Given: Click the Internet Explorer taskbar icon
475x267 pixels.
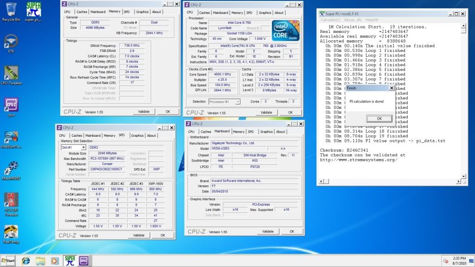Looking at the screenshot, I should [26, 260].
